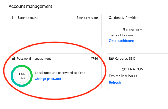Viewport: 168px width, 109px height.
Task: Click the Kerberos SSO ticket icon
Action: pos(111,59)
